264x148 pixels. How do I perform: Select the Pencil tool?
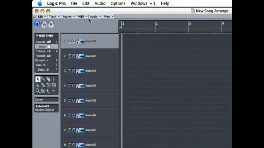click(43, 79)
